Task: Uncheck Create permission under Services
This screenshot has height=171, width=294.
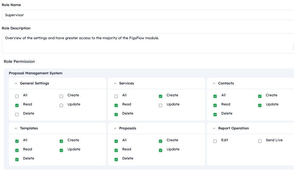Action: pos(161,96)
